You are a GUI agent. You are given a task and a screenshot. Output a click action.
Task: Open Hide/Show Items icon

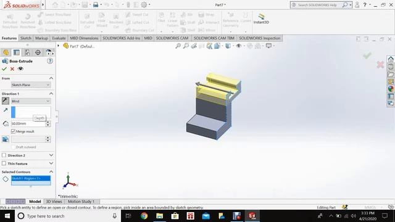(239, 46)
